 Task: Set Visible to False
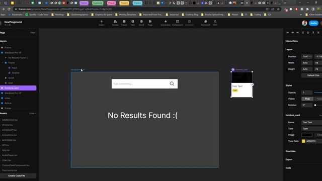[319, 99]
